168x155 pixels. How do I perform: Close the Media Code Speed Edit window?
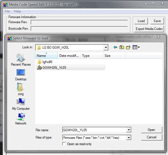(x=162, y=3)
